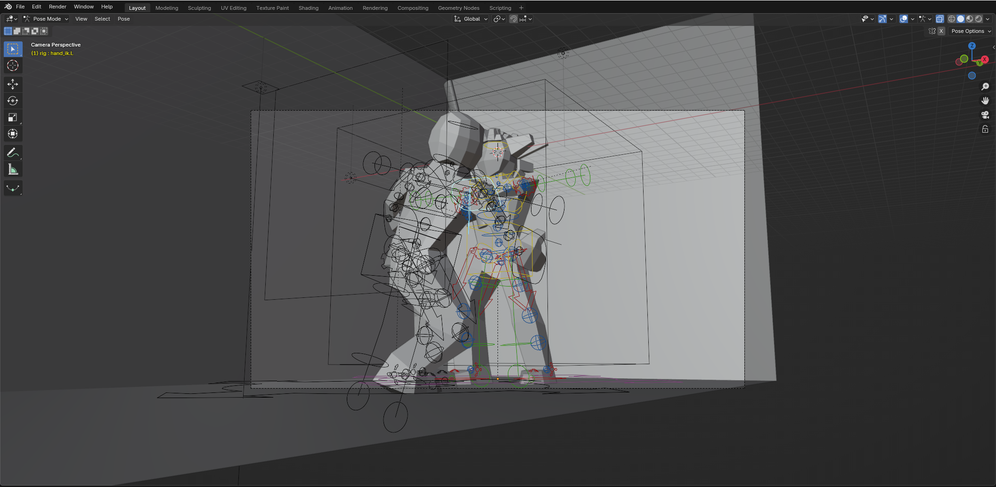The height and width of the screenshot is (487, 996).
Task: Toggle snapping with the magnet icon
Action: tap(514, 19)
